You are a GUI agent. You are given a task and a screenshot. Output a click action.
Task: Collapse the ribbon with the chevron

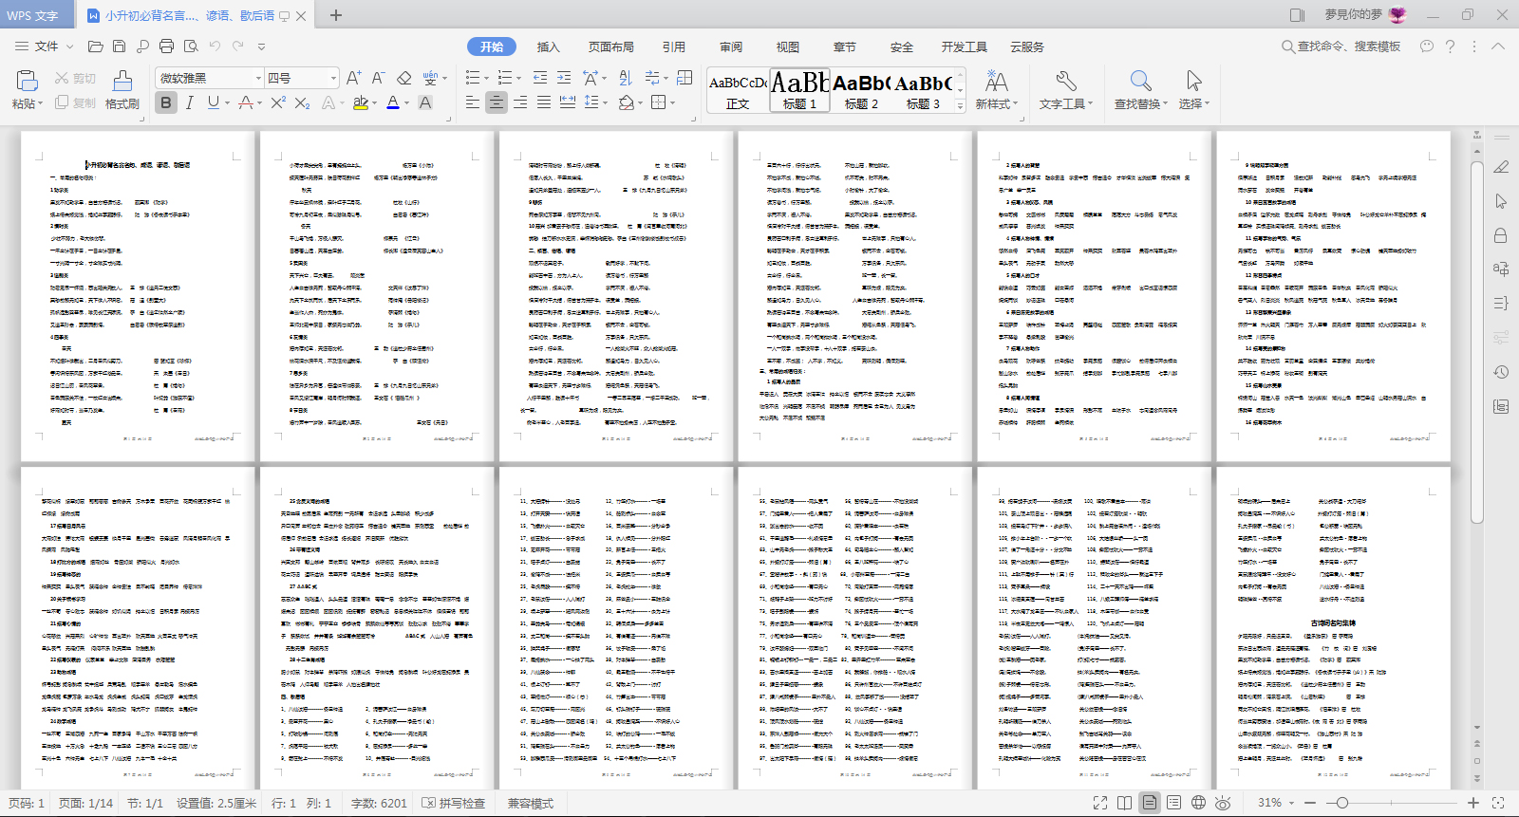[x=1498, y=46]
